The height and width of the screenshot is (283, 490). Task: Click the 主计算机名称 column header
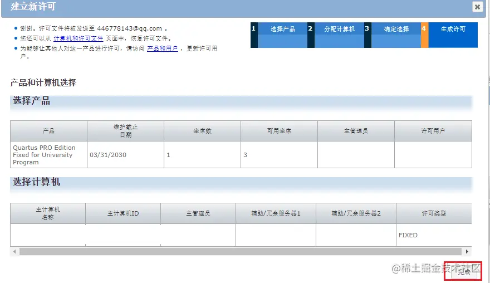48,213
